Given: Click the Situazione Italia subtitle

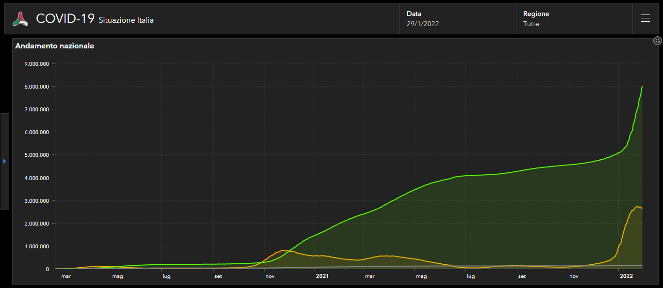Looking at the screenshot, I should pyautogui.click(x=126, y=20).
